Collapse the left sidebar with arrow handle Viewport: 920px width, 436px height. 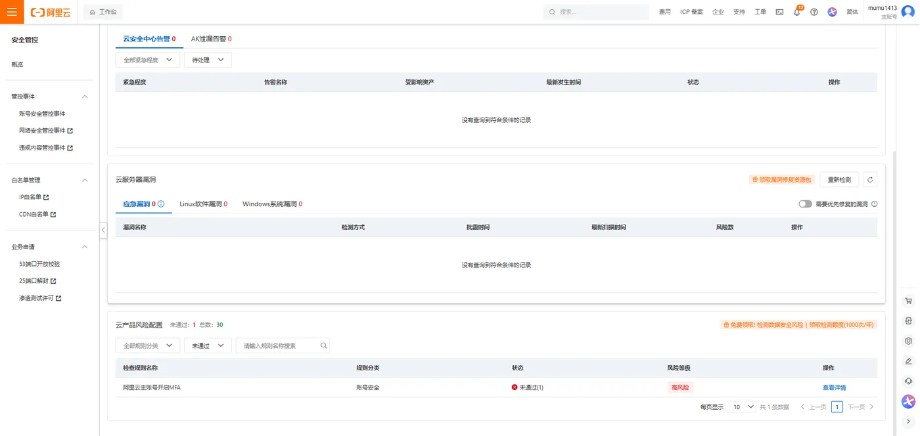[103, 230]
